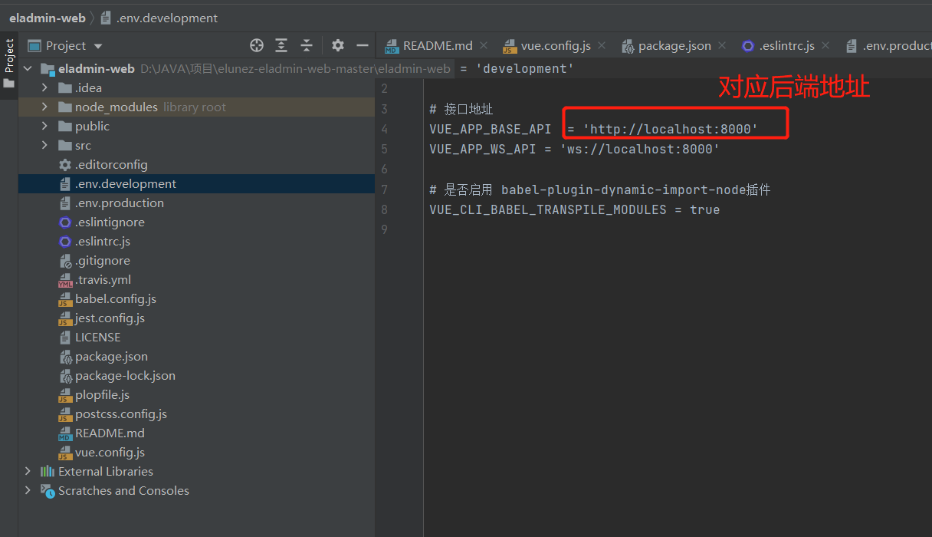The image size is (932, 537).
Task: Click the babel-plugin-dynamic-import-node comment line
Action: coord(600,189)
